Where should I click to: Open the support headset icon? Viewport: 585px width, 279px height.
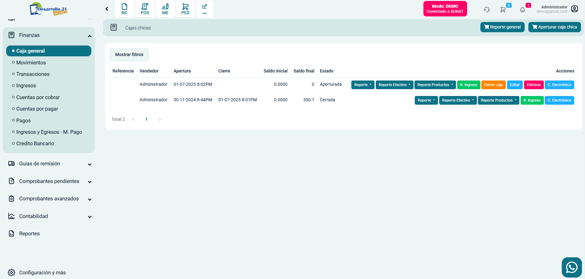click(x=487, y=10)
